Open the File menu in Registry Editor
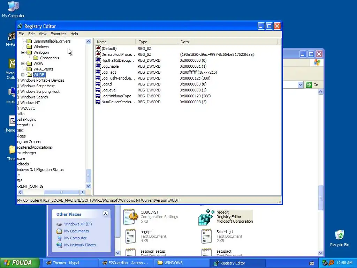The width and height of the screenshot is (357, 268). [21, 34]
